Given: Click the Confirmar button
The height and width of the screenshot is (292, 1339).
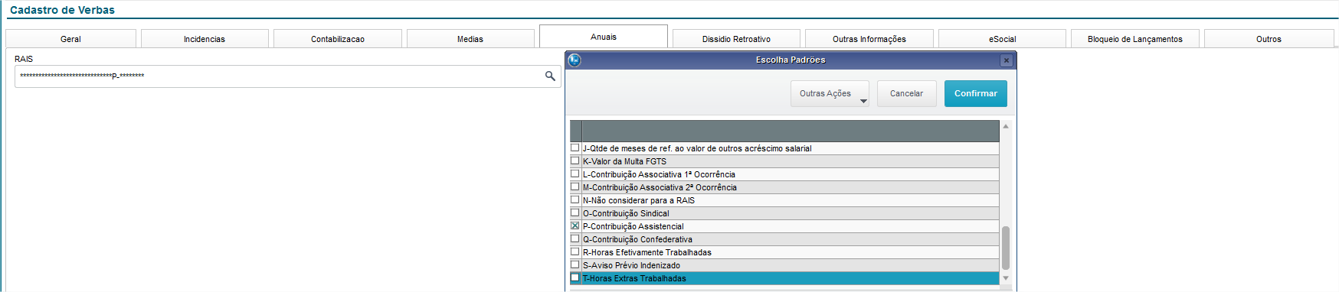Looking at the screenshot, I should tap(975, 93).
